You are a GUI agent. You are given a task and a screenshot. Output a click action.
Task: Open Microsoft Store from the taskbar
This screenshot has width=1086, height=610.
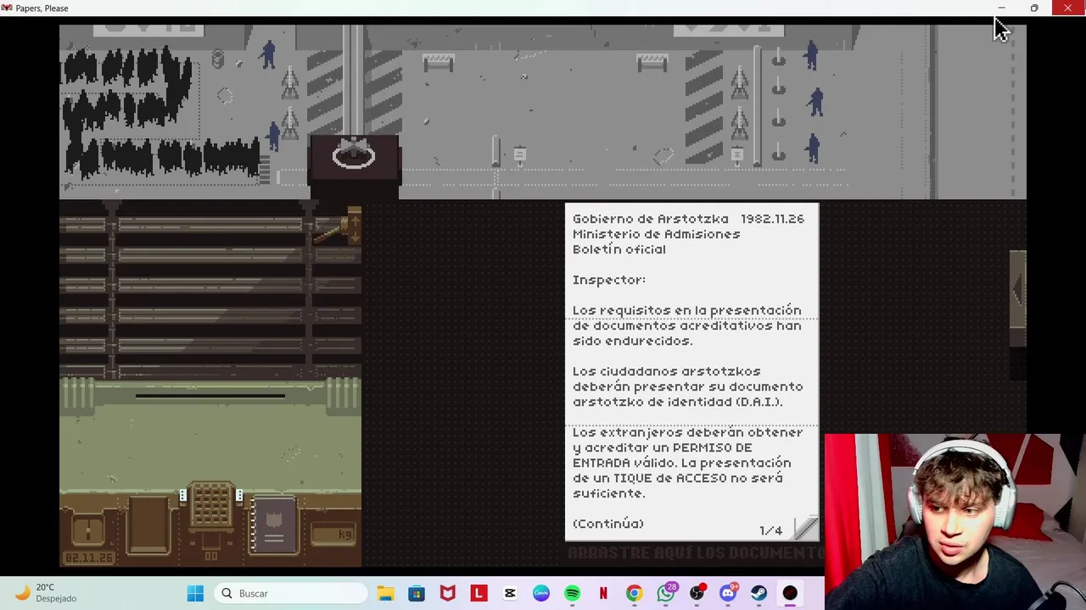pos(417,594)
